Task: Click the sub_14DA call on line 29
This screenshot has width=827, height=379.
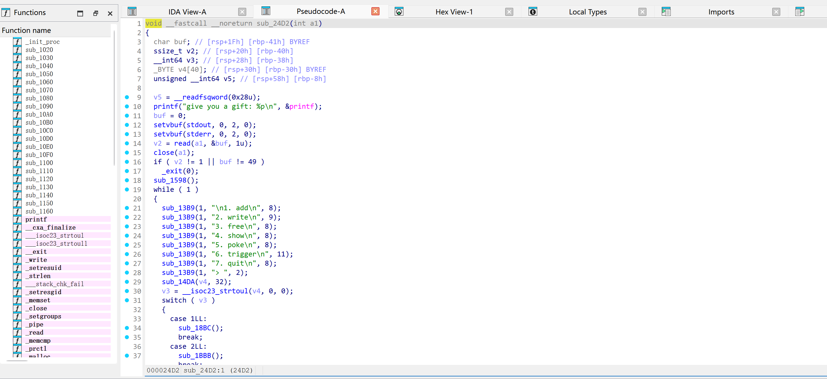Action: click(178, 282)
